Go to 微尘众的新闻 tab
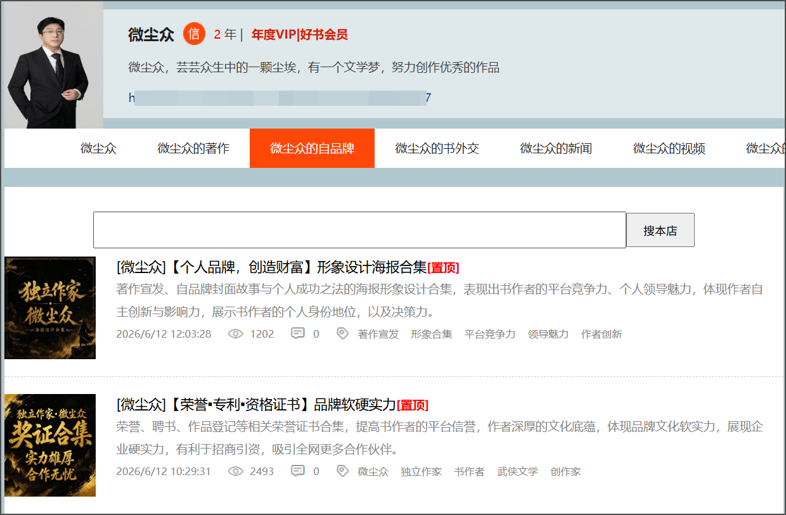This screenshot has width=786, height=515. pyautogui.click(x=556, y=148)
